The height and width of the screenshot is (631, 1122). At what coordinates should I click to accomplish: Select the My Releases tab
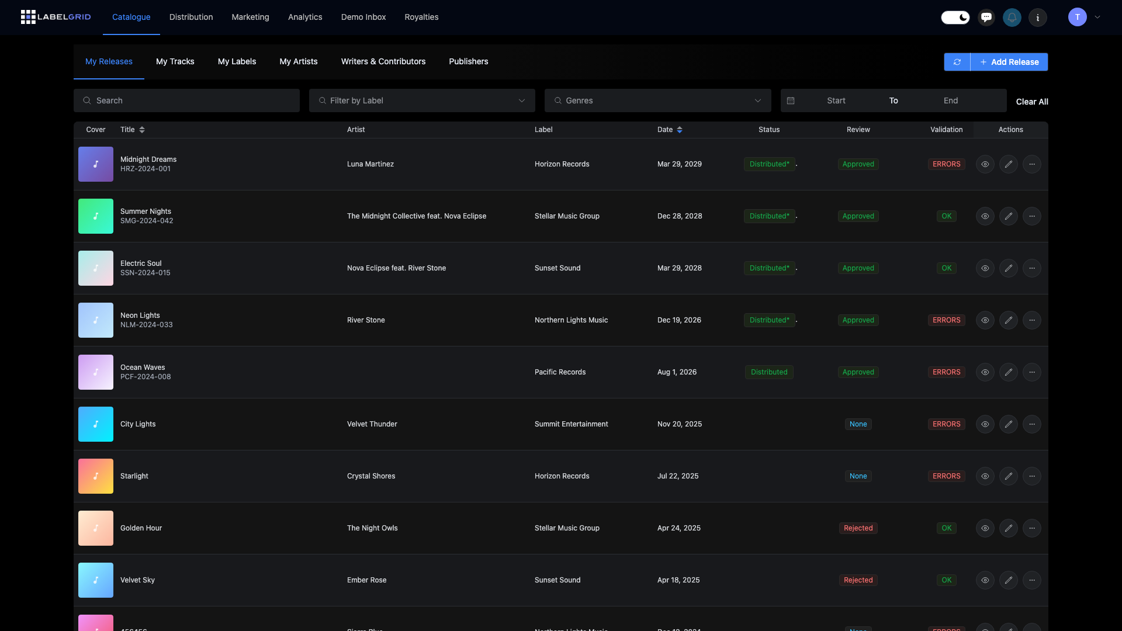coord(109,61)
